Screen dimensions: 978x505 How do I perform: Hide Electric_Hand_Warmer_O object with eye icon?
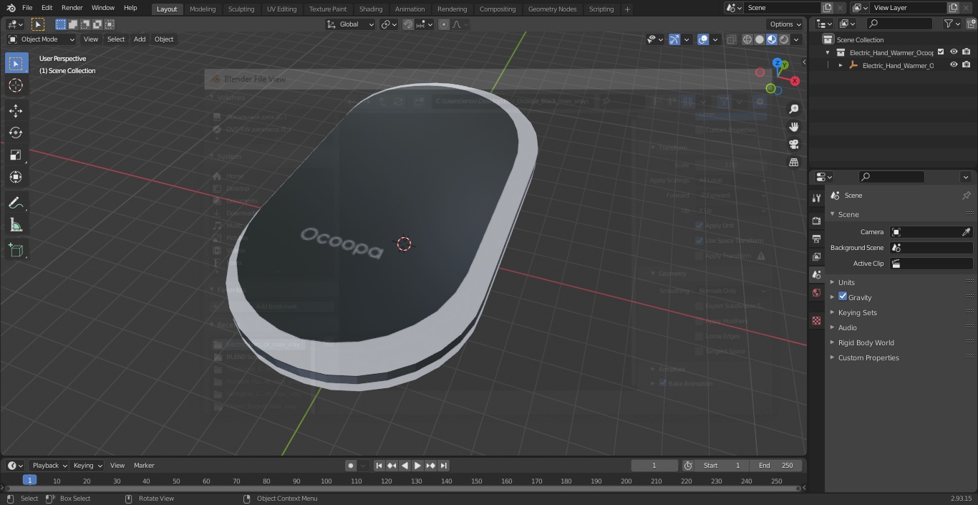tap(954, 65)
